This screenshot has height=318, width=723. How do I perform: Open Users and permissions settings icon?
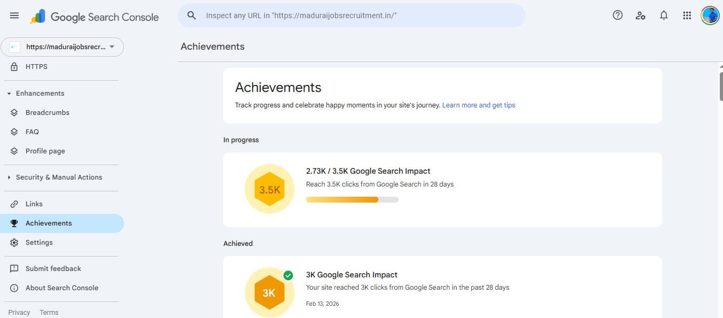pyautogui.click(x=640, y=15)
